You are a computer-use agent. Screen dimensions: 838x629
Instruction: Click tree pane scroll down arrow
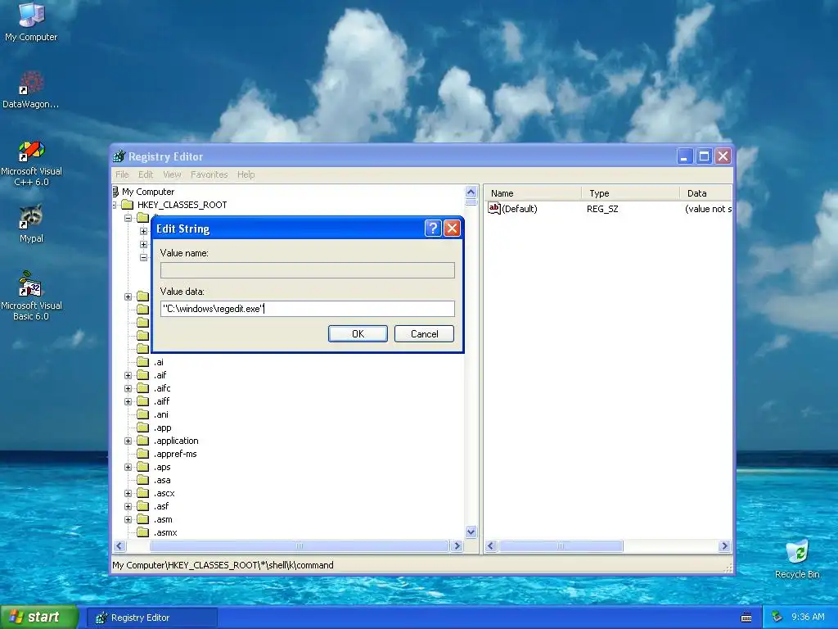471,532
